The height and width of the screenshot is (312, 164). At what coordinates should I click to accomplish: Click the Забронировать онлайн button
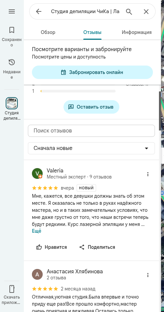point(92,72)
